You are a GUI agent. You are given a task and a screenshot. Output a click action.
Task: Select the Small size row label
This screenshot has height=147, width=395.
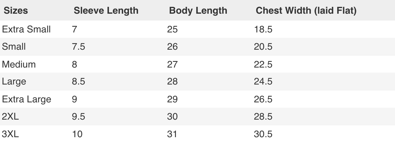(x=14, y=47)
